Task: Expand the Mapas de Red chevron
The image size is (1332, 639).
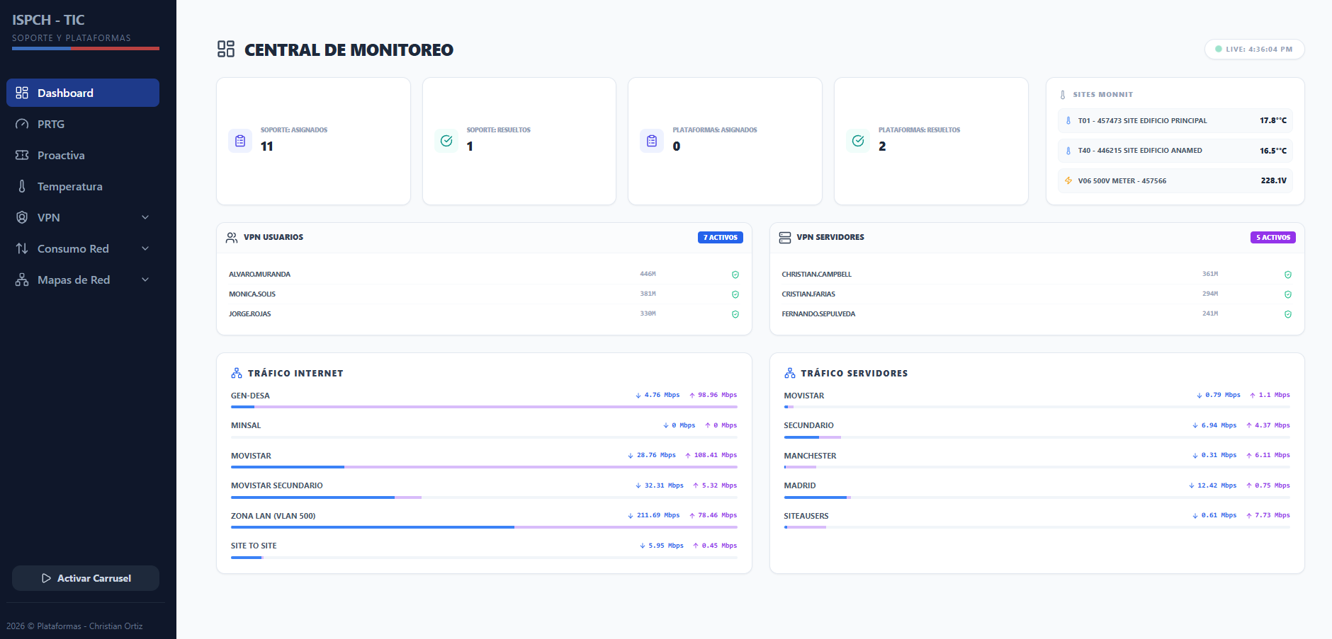Action: (145, 280)
